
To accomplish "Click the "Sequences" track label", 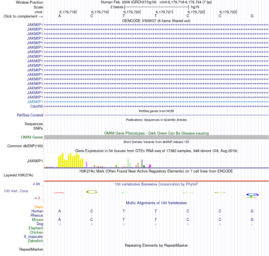I will tap(34, 124).
